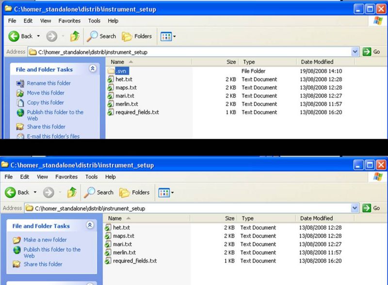Select merlin.txt in the bottom window
This screenshot has height=285, width=388.
[x=124, y=253]
